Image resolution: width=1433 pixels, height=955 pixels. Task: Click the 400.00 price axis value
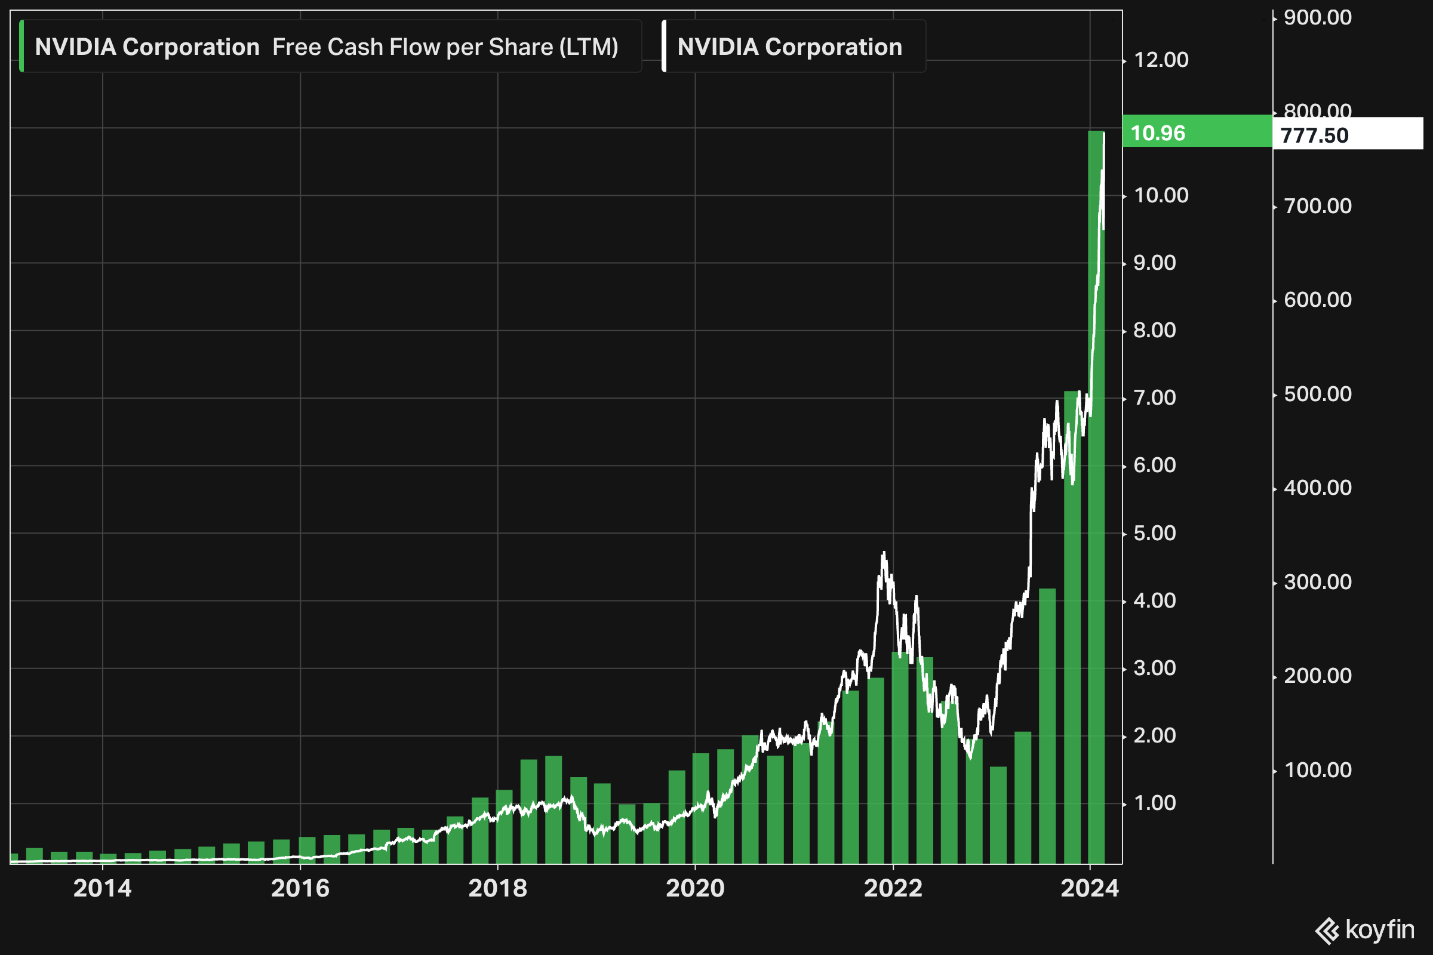pyautogui.click(x=1318, y=488)
